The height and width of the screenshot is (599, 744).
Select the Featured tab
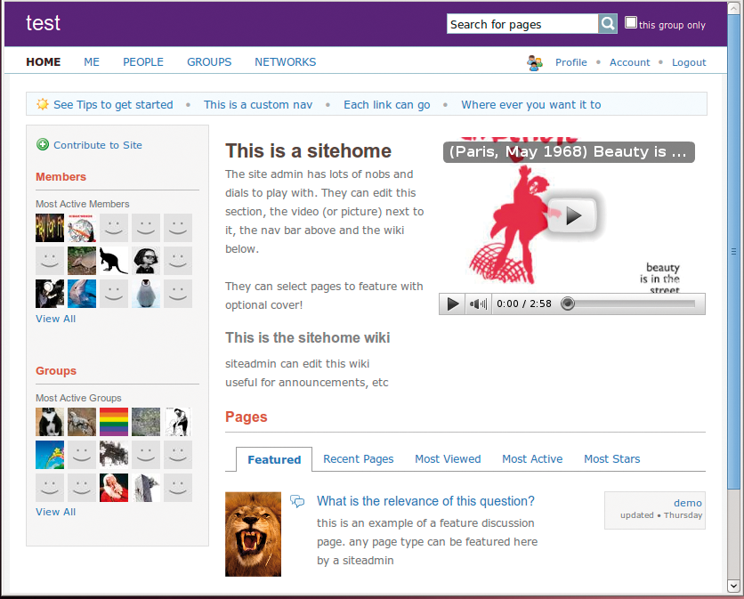tap(274, 459)
